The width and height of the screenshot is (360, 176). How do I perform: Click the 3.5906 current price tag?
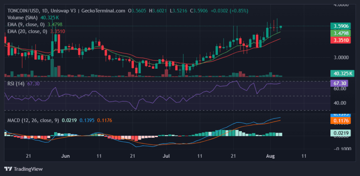point(340,26)
